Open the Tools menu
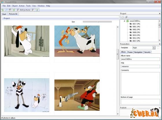 [28, 6]
